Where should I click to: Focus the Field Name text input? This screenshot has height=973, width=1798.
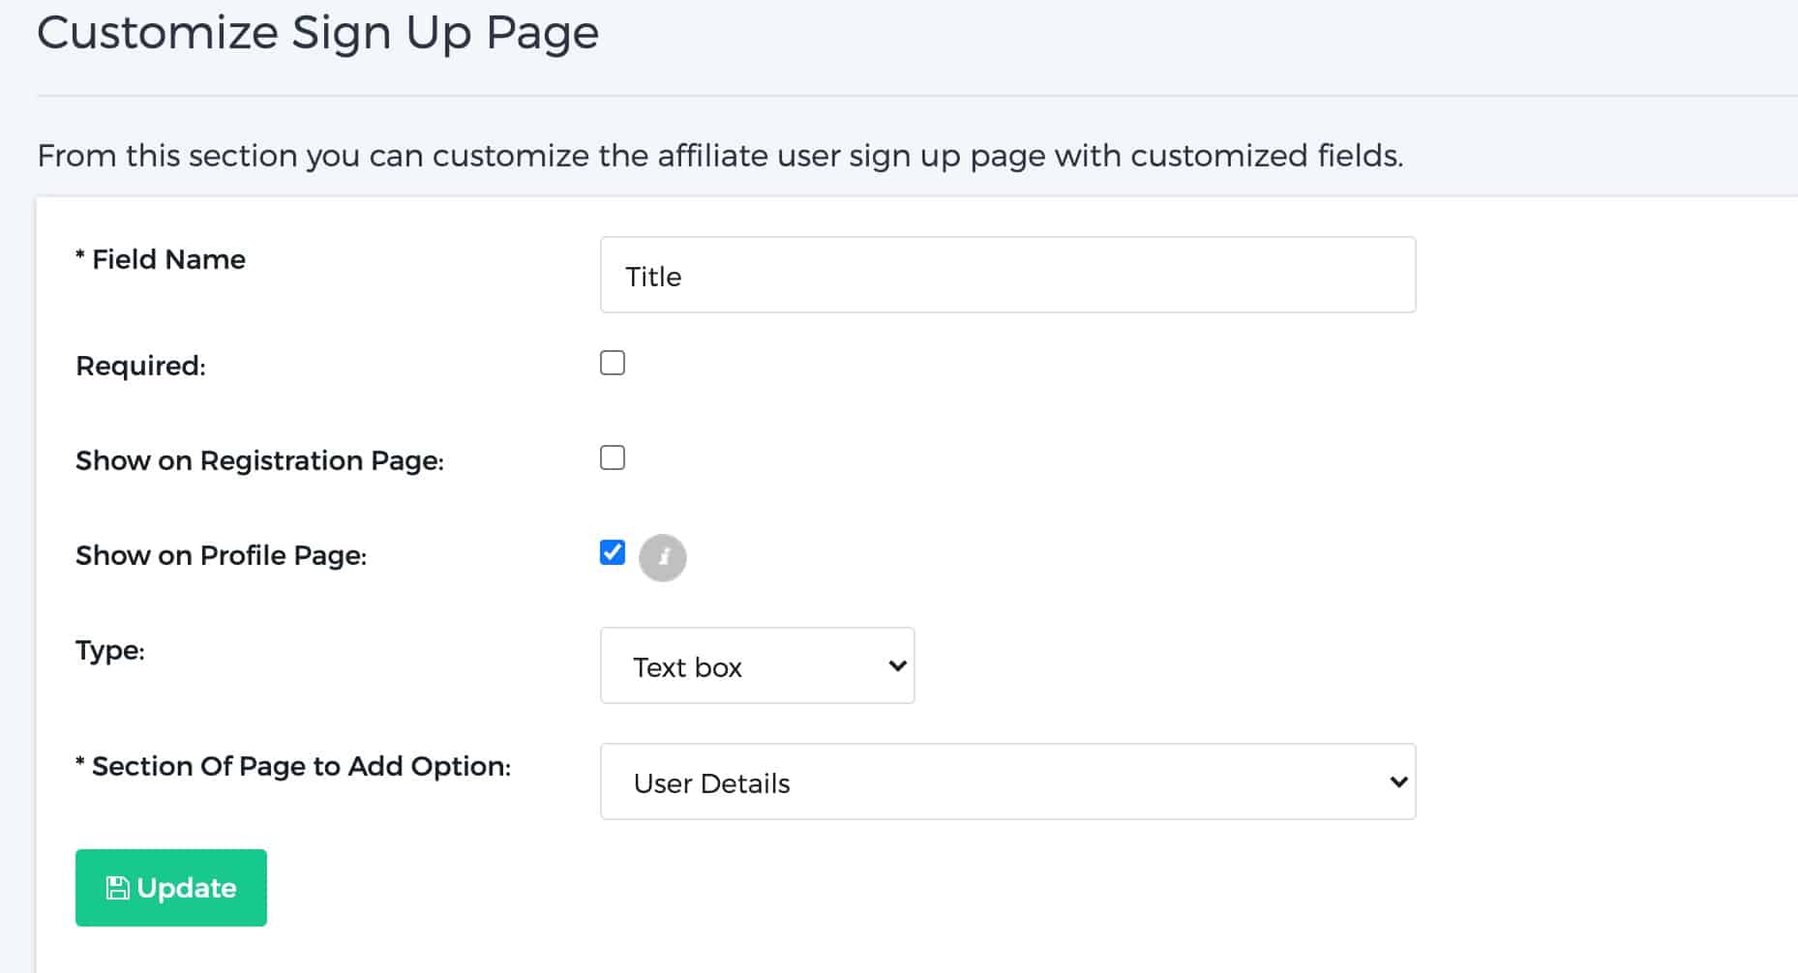tap(1006, 275)
